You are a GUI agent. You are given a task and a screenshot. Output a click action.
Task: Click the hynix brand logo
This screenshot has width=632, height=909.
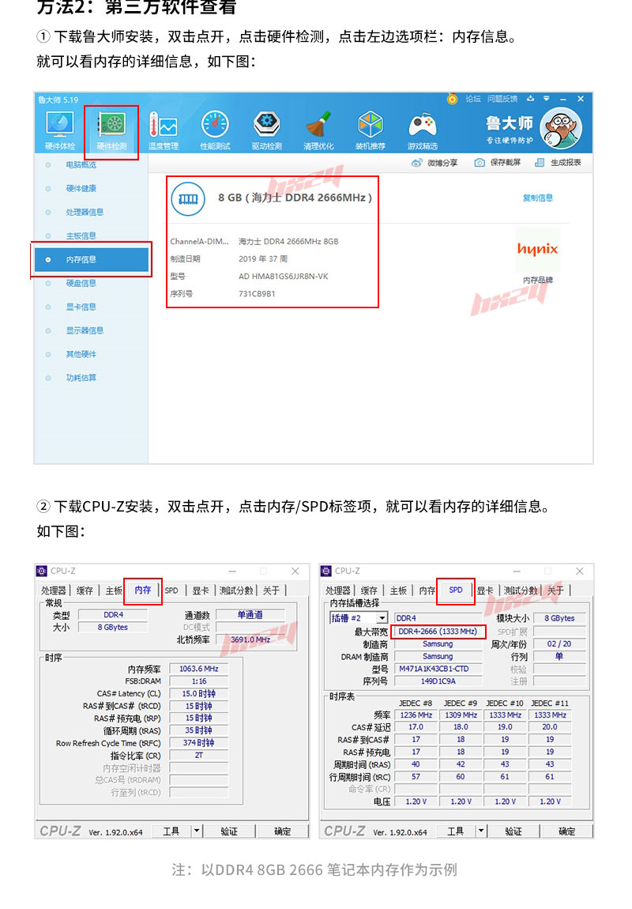pyautogui.click(x=537, y=249)
